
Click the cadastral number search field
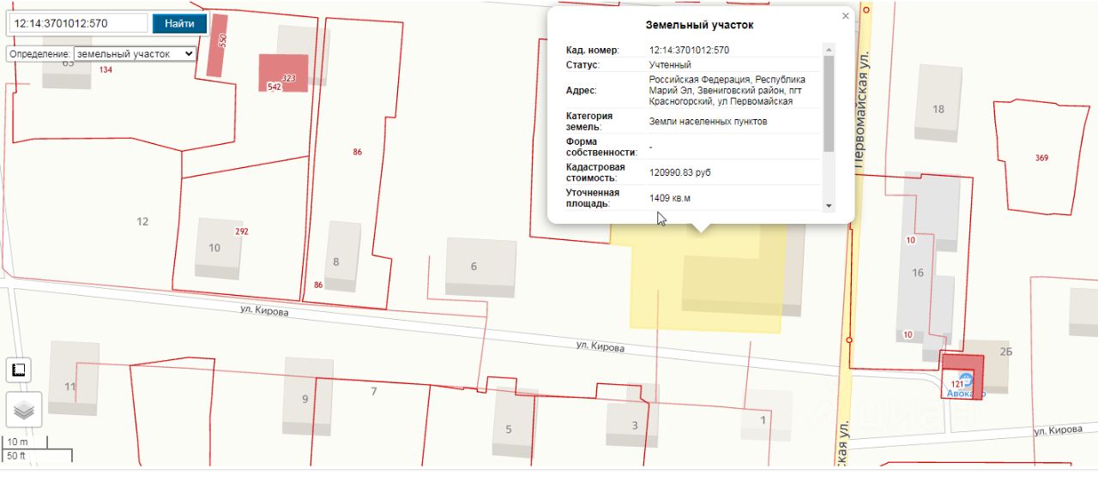(76, 23)
